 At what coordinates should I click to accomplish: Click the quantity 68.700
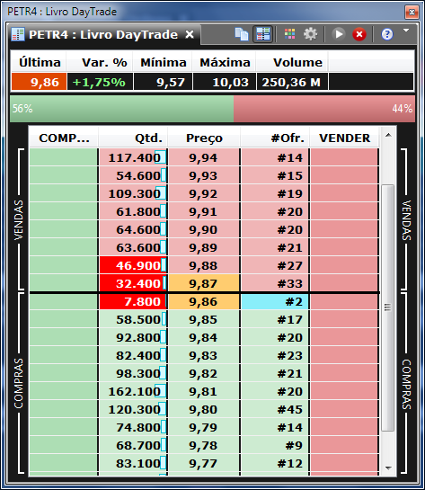point(133,445)
